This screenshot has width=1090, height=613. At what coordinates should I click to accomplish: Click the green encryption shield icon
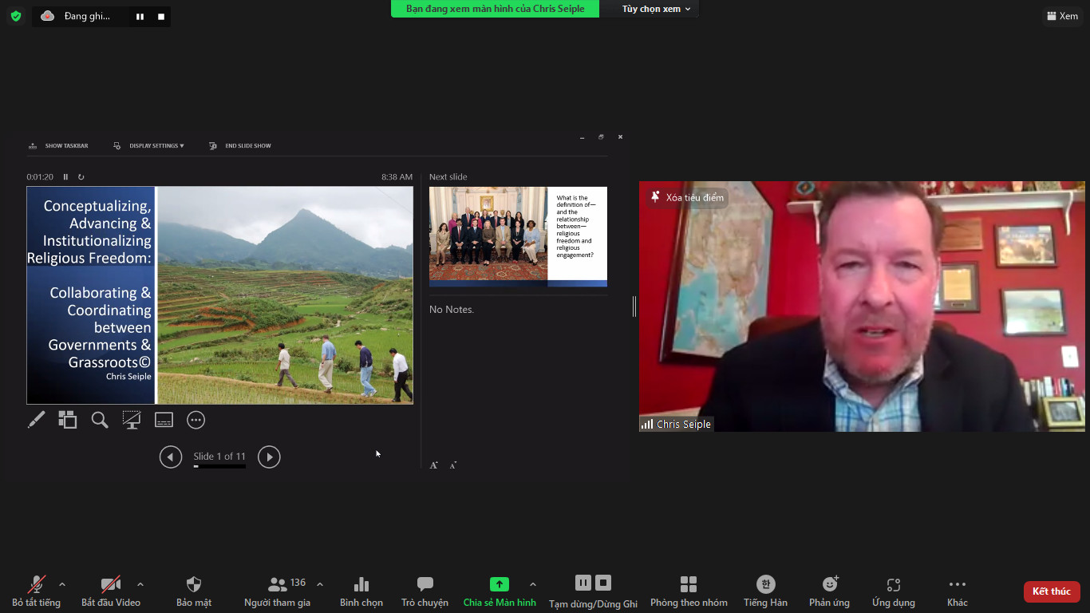pos(16,16)
